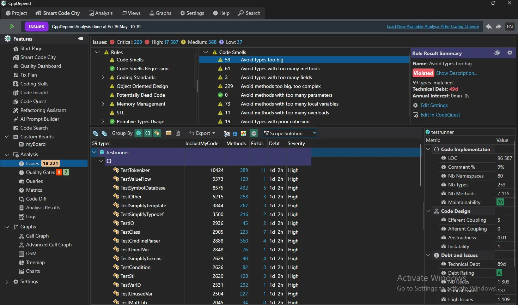Open the Project menu
Viewport: 518px width, 305px height.
click(16, 13)
